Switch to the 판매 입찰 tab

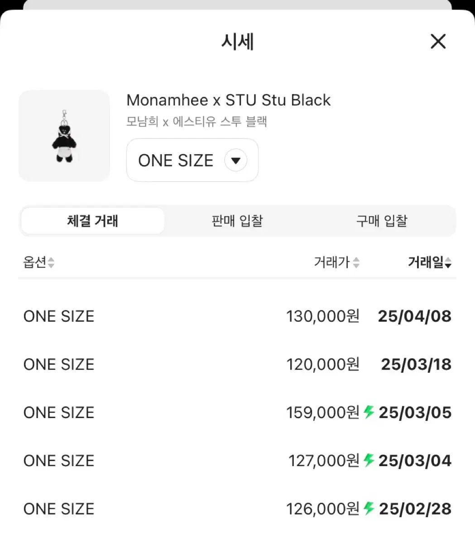click(237, 221)
